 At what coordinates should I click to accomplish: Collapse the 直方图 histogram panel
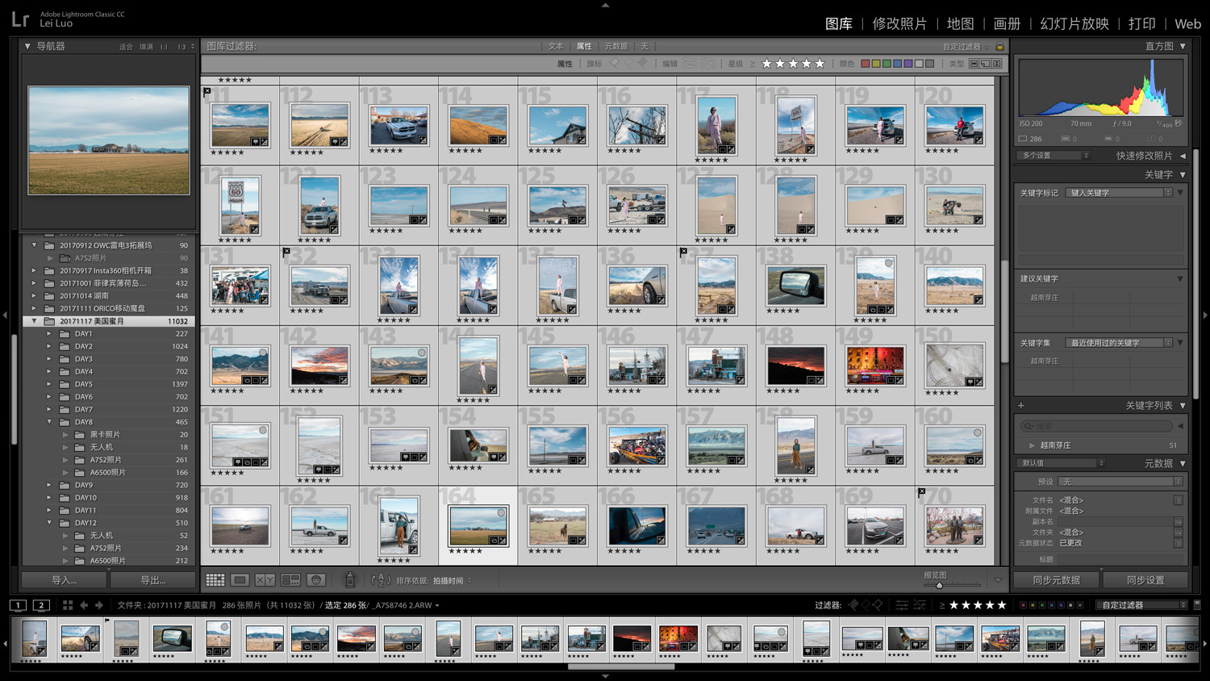[x=1183, y=47]
